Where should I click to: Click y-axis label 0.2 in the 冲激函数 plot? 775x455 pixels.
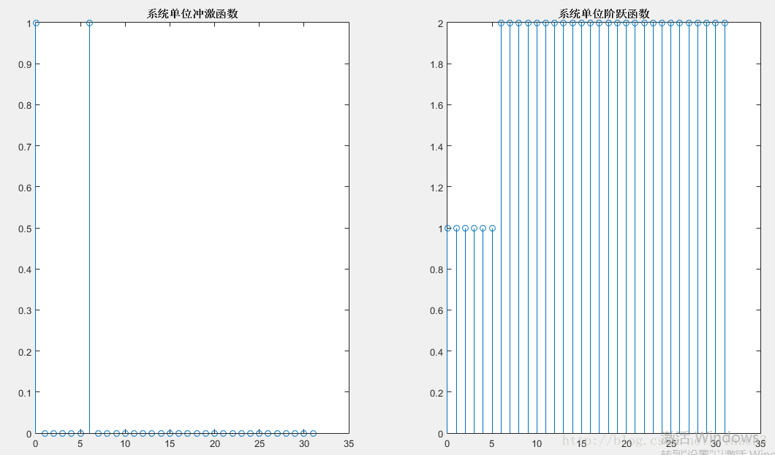coord(25,352)
